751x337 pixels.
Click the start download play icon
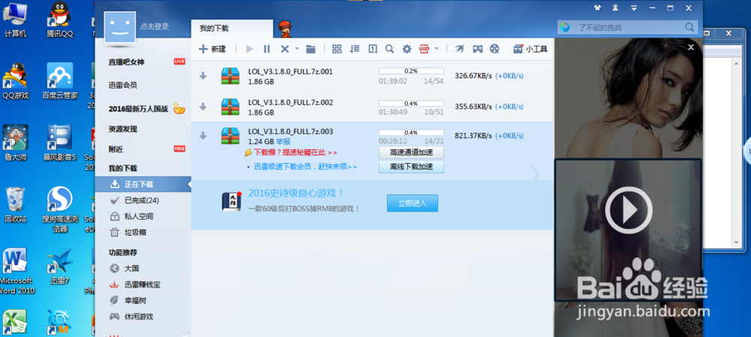coord(249,49)
